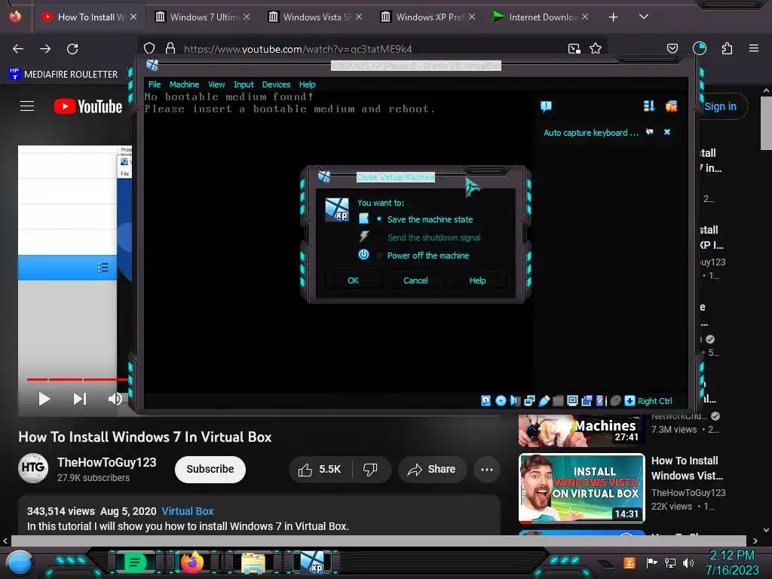Click the Firefox URL address field
The height and width of the screenshot is (579, 772).
tap(372, 49)
